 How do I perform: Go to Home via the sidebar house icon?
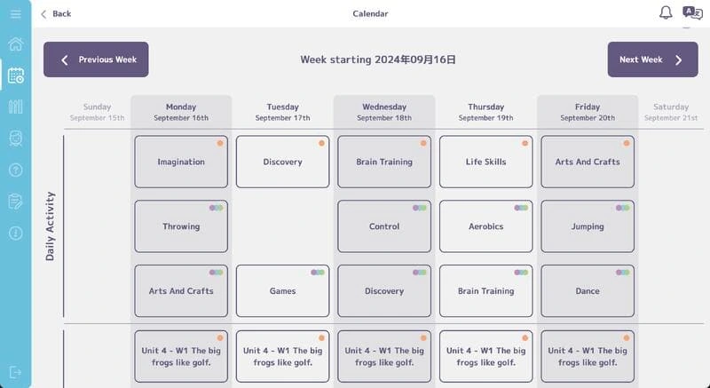click(15, 44)
